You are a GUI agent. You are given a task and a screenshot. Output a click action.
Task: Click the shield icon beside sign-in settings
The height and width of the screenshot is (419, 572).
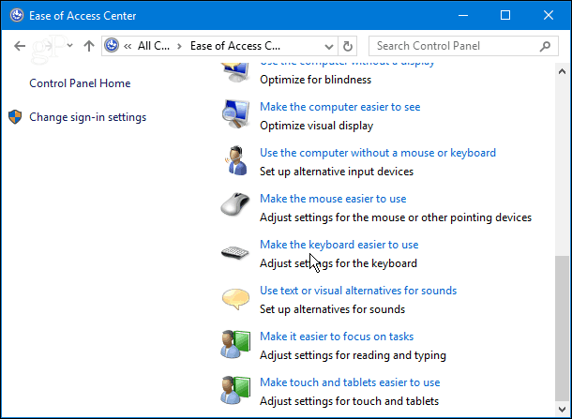(15, 117)
